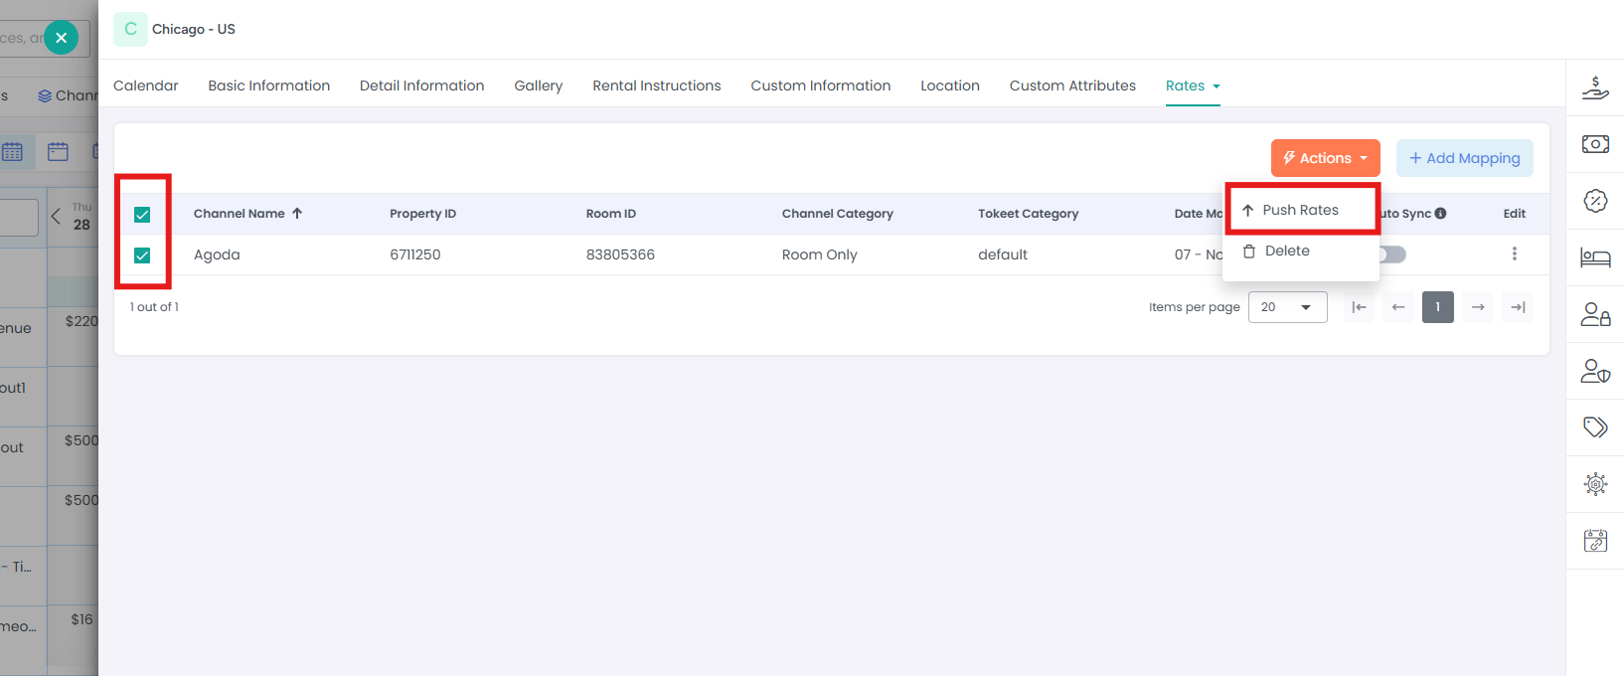Click the default Tokeet category cell
The width and height of the screenshot is (1624, 676).
(x=1002, y=254)
